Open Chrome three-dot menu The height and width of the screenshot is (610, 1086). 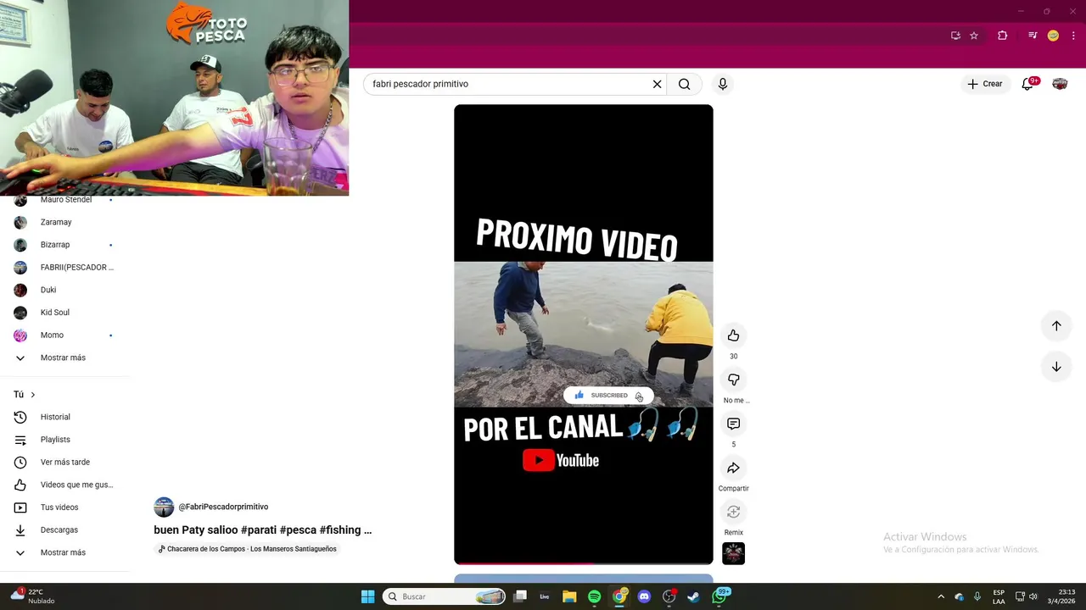tap(1073, 36)
